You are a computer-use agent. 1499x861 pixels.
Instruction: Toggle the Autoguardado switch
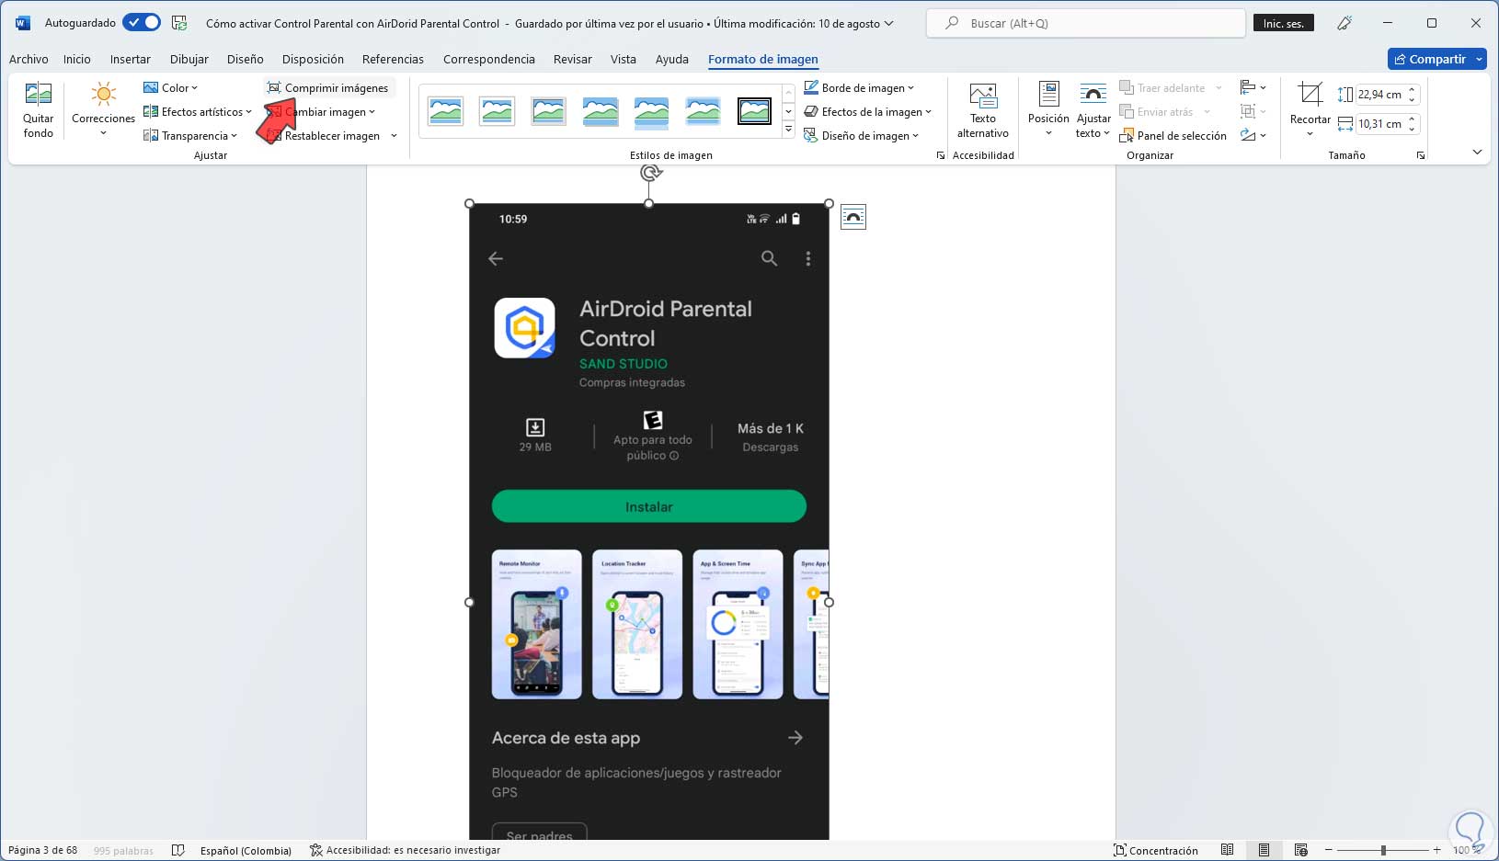tap(142, 23)
